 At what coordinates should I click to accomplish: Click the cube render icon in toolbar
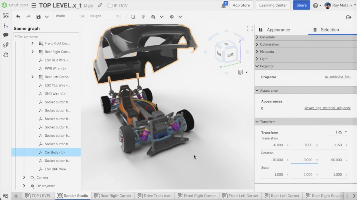coord(153,17)
